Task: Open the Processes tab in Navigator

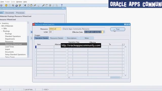Action: [20, 13]
